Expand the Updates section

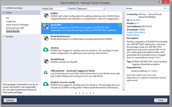click(4, 36)
